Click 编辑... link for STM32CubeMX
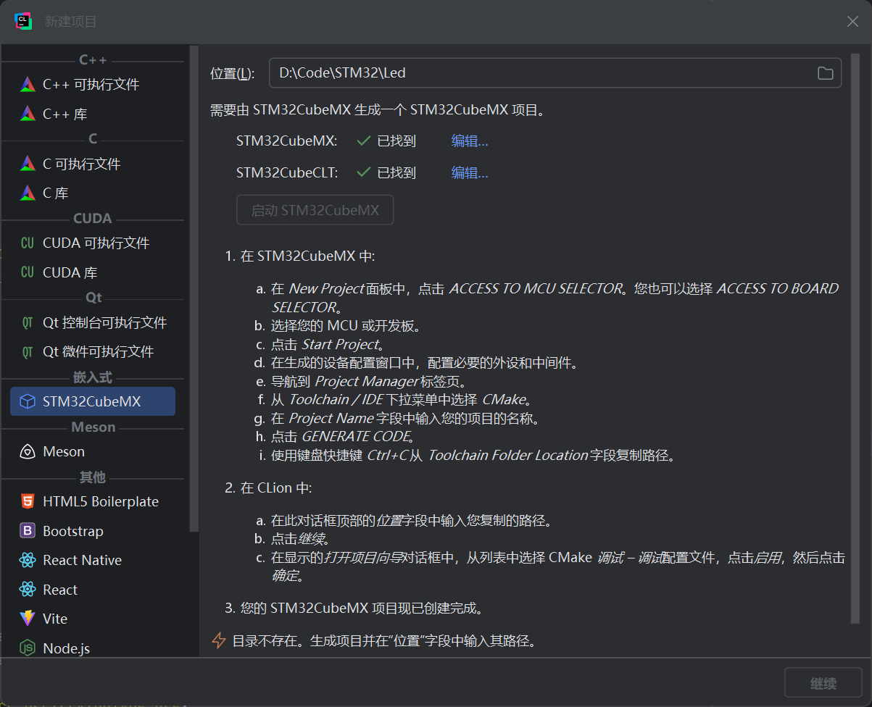 click(x=470, y=141)
